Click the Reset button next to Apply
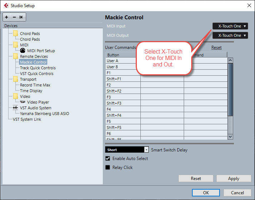The image size is (255, 200). pyautogui.click(x=196, y=179)
